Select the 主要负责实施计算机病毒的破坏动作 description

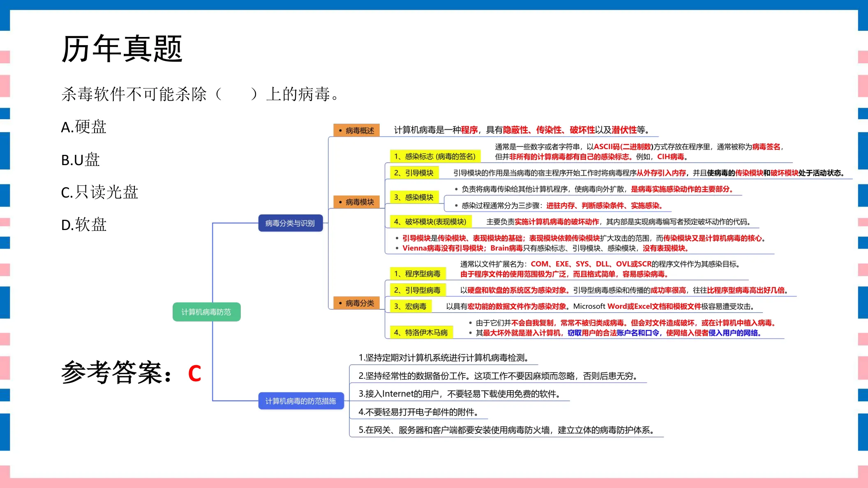(619, 222)
